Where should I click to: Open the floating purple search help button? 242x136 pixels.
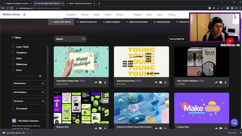234,122
